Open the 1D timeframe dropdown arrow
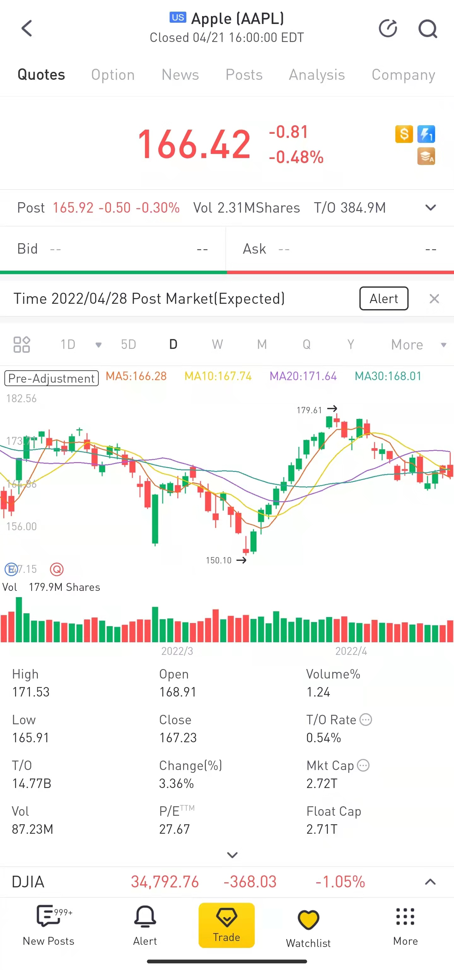Screen dimensions: 454x970 98,344
